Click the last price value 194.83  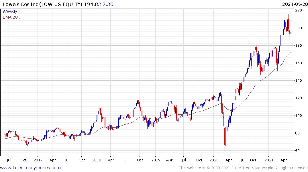point(92,4)
